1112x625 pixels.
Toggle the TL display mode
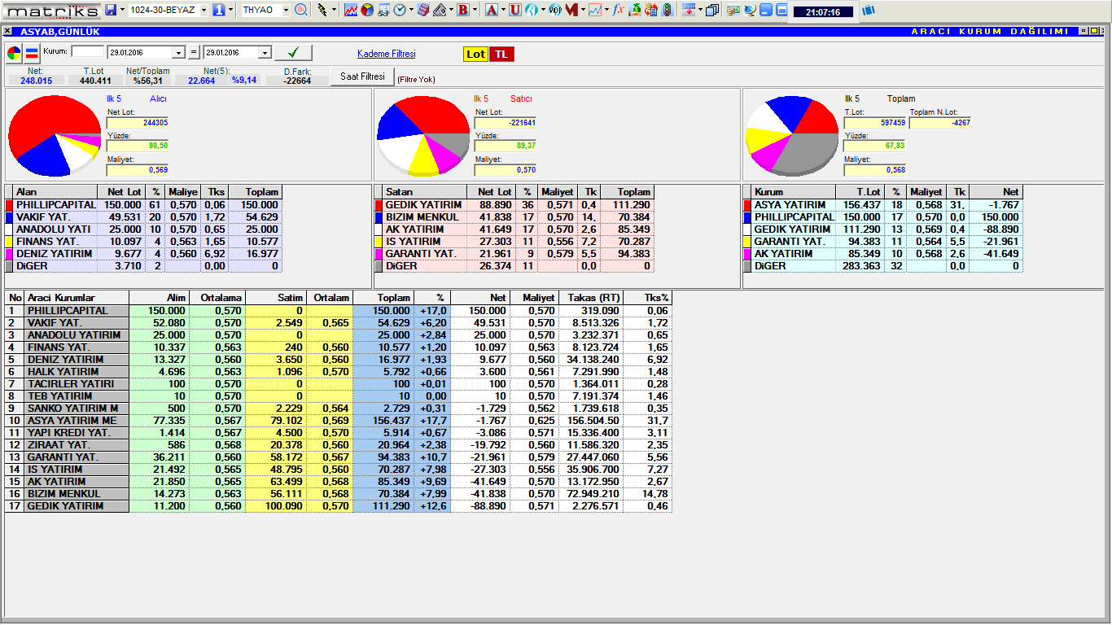501,54
